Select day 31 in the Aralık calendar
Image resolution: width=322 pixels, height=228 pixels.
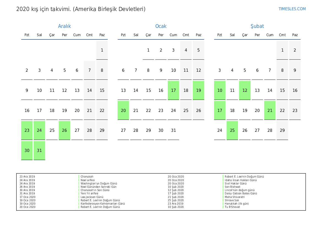point(39,151)
